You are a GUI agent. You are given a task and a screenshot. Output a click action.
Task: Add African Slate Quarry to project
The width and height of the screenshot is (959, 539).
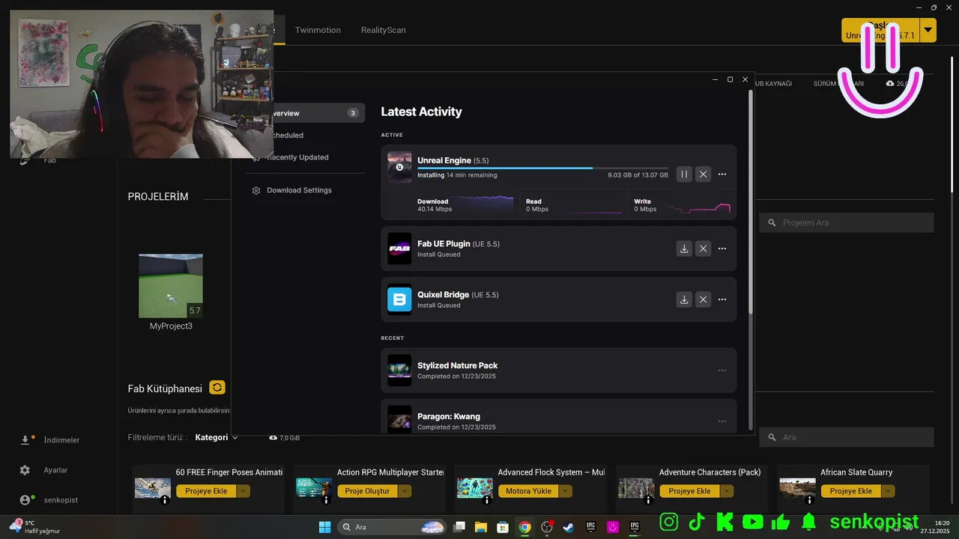(850, 491)
